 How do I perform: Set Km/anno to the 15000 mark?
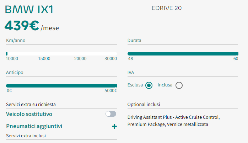click(44, 59)
